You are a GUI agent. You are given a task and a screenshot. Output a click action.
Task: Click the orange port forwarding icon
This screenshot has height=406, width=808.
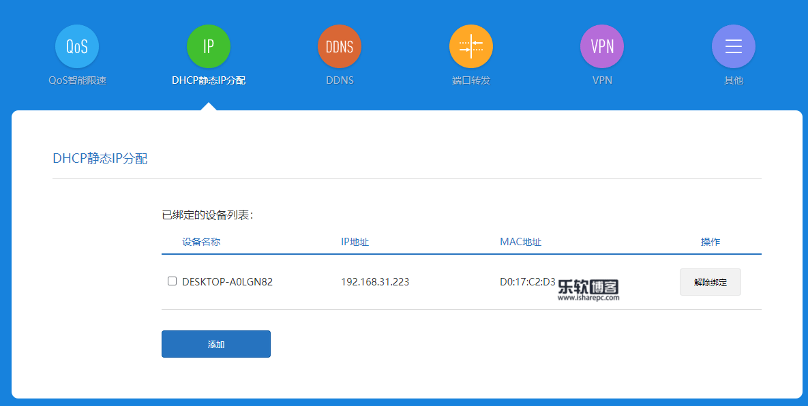click(x=470, y=46)
